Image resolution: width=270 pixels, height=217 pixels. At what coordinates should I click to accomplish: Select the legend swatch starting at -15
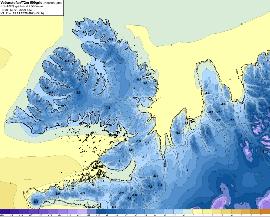coord(53,212)
